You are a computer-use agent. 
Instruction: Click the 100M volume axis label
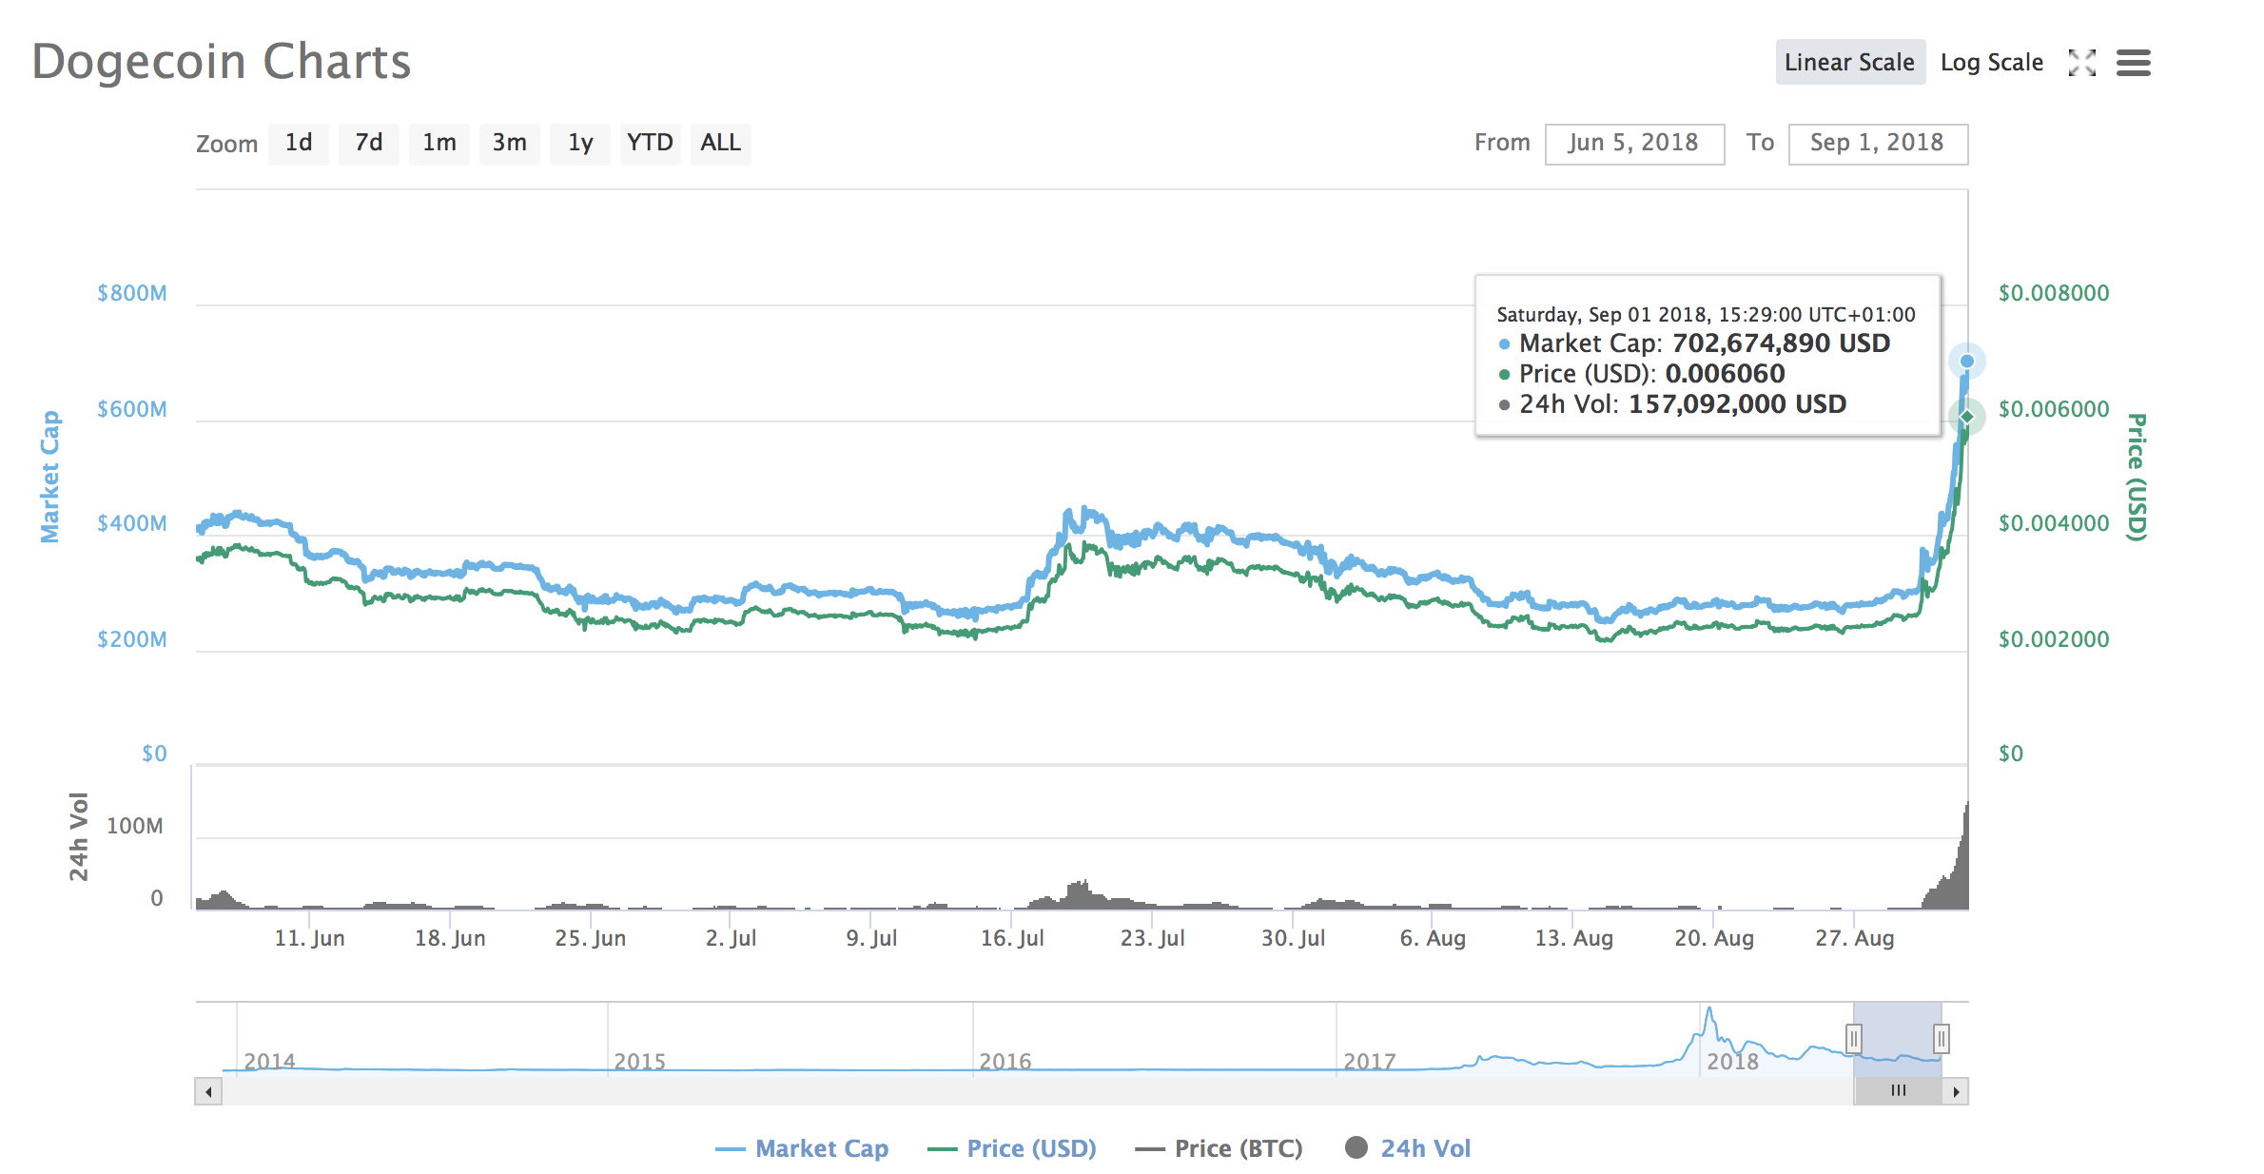click(134, 826)
